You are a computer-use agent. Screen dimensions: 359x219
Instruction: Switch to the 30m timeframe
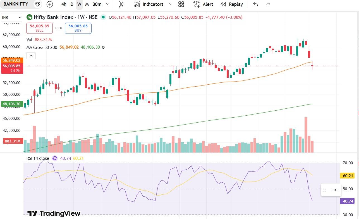97,4
